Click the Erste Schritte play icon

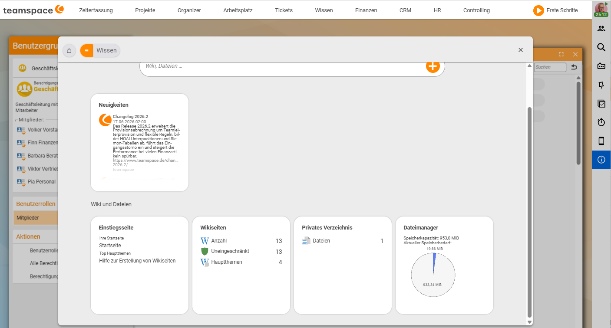pos(538,10)
